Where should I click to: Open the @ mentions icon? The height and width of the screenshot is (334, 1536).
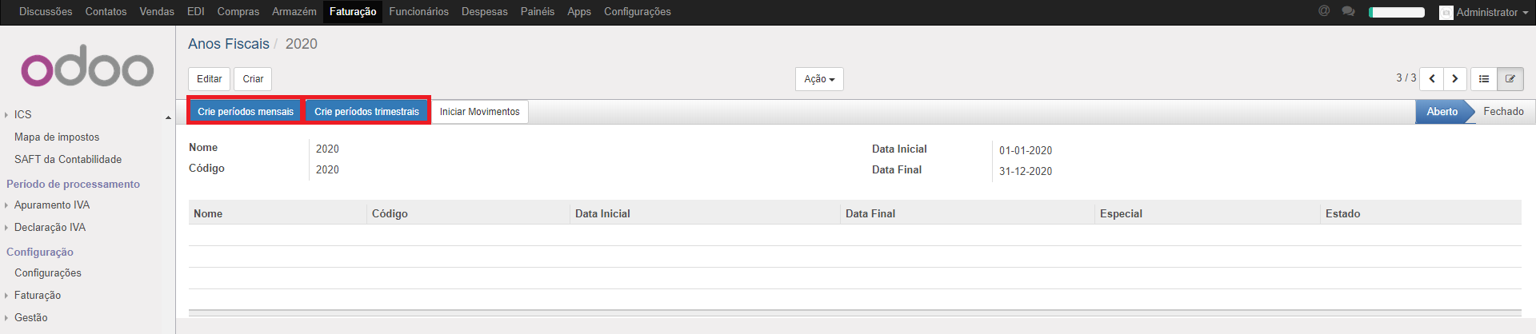click(1324, 11)
